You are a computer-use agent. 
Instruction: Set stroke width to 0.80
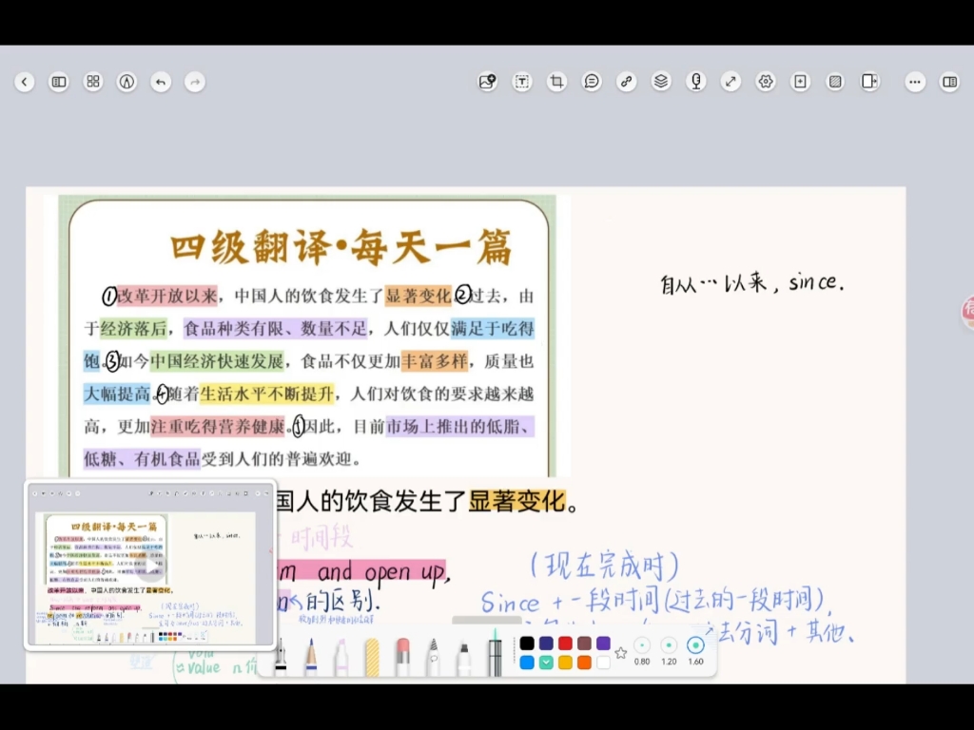(642, 650)
